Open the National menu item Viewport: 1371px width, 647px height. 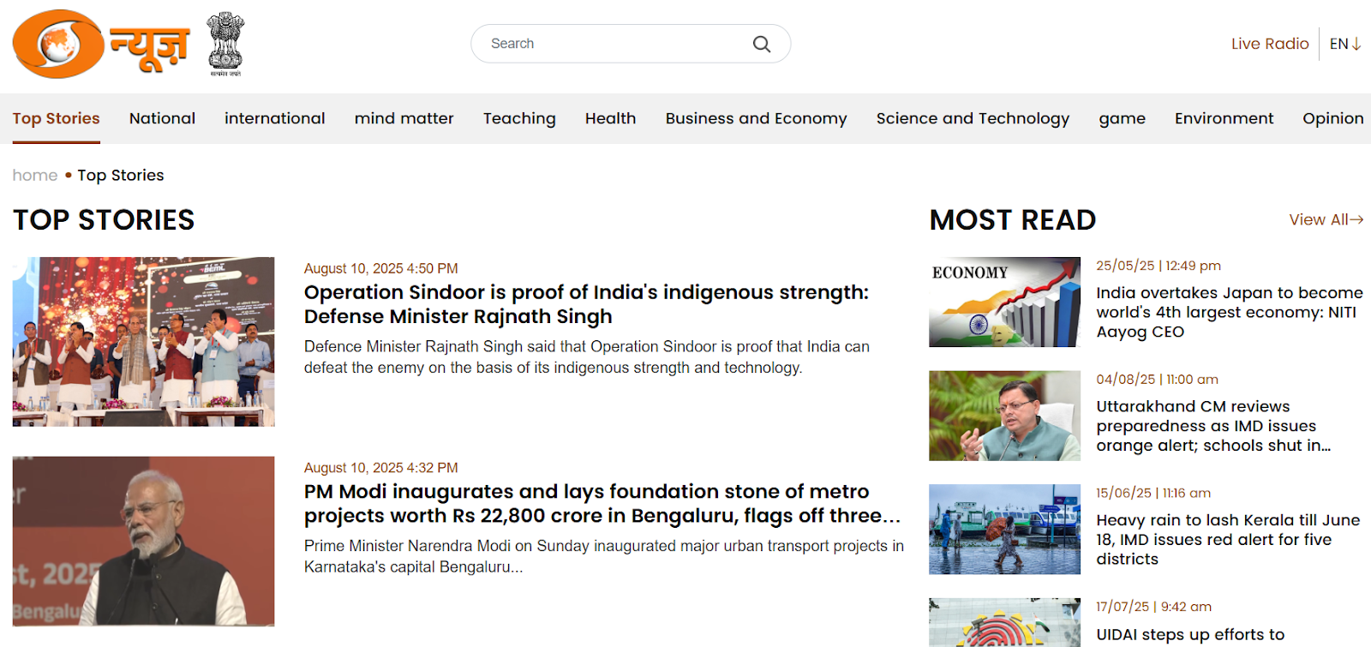point(162,118)
